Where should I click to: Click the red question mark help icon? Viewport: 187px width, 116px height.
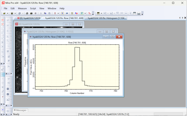89,13
